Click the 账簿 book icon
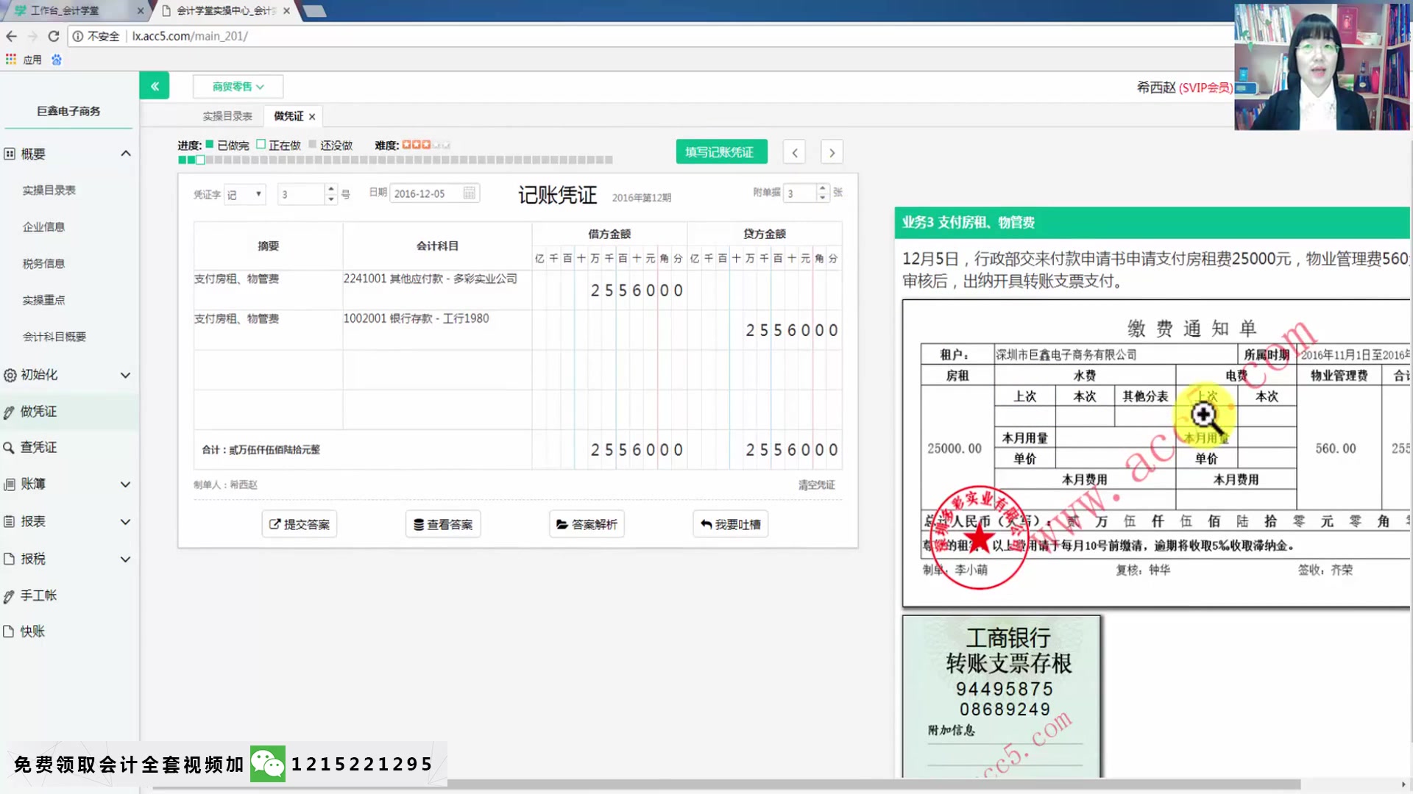The width and height of the screenshot is (1413, 794). pos(10,484)
